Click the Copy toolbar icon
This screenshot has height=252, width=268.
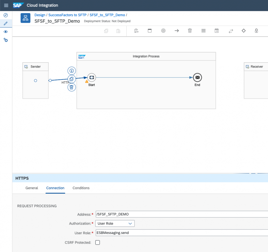[x=106, y=31]
